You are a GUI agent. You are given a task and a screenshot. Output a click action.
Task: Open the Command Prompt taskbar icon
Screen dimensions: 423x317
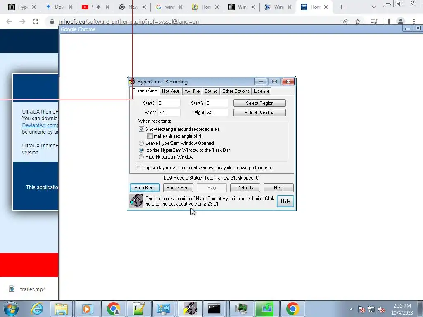214,309
